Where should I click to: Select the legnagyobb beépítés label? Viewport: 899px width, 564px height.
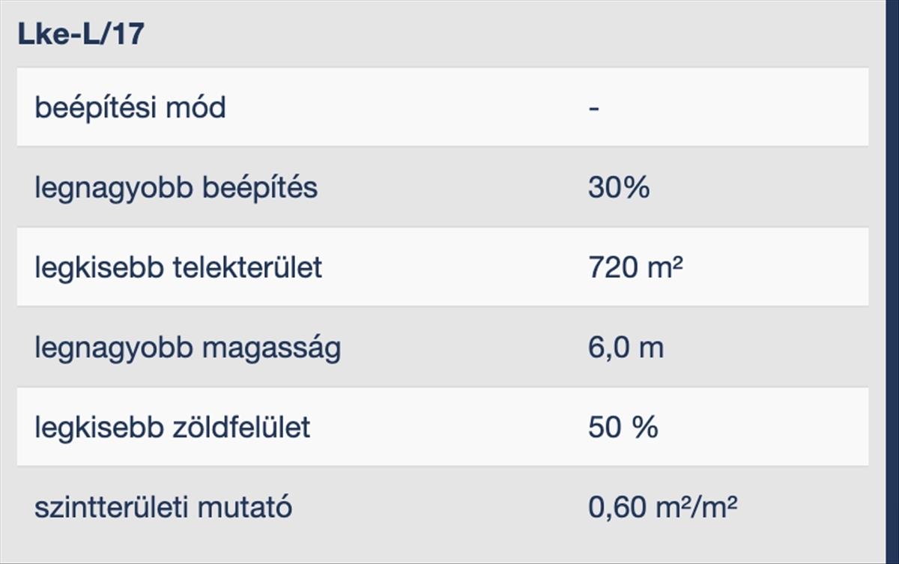[176, 187]
